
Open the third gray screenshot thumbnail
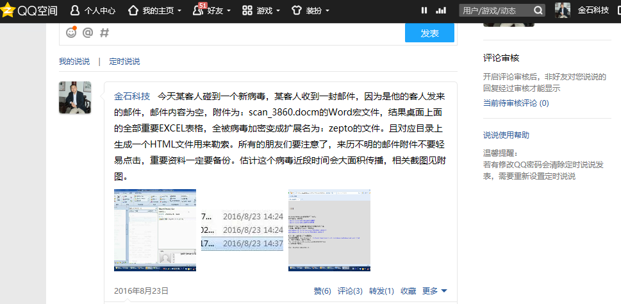coord(329,230)
